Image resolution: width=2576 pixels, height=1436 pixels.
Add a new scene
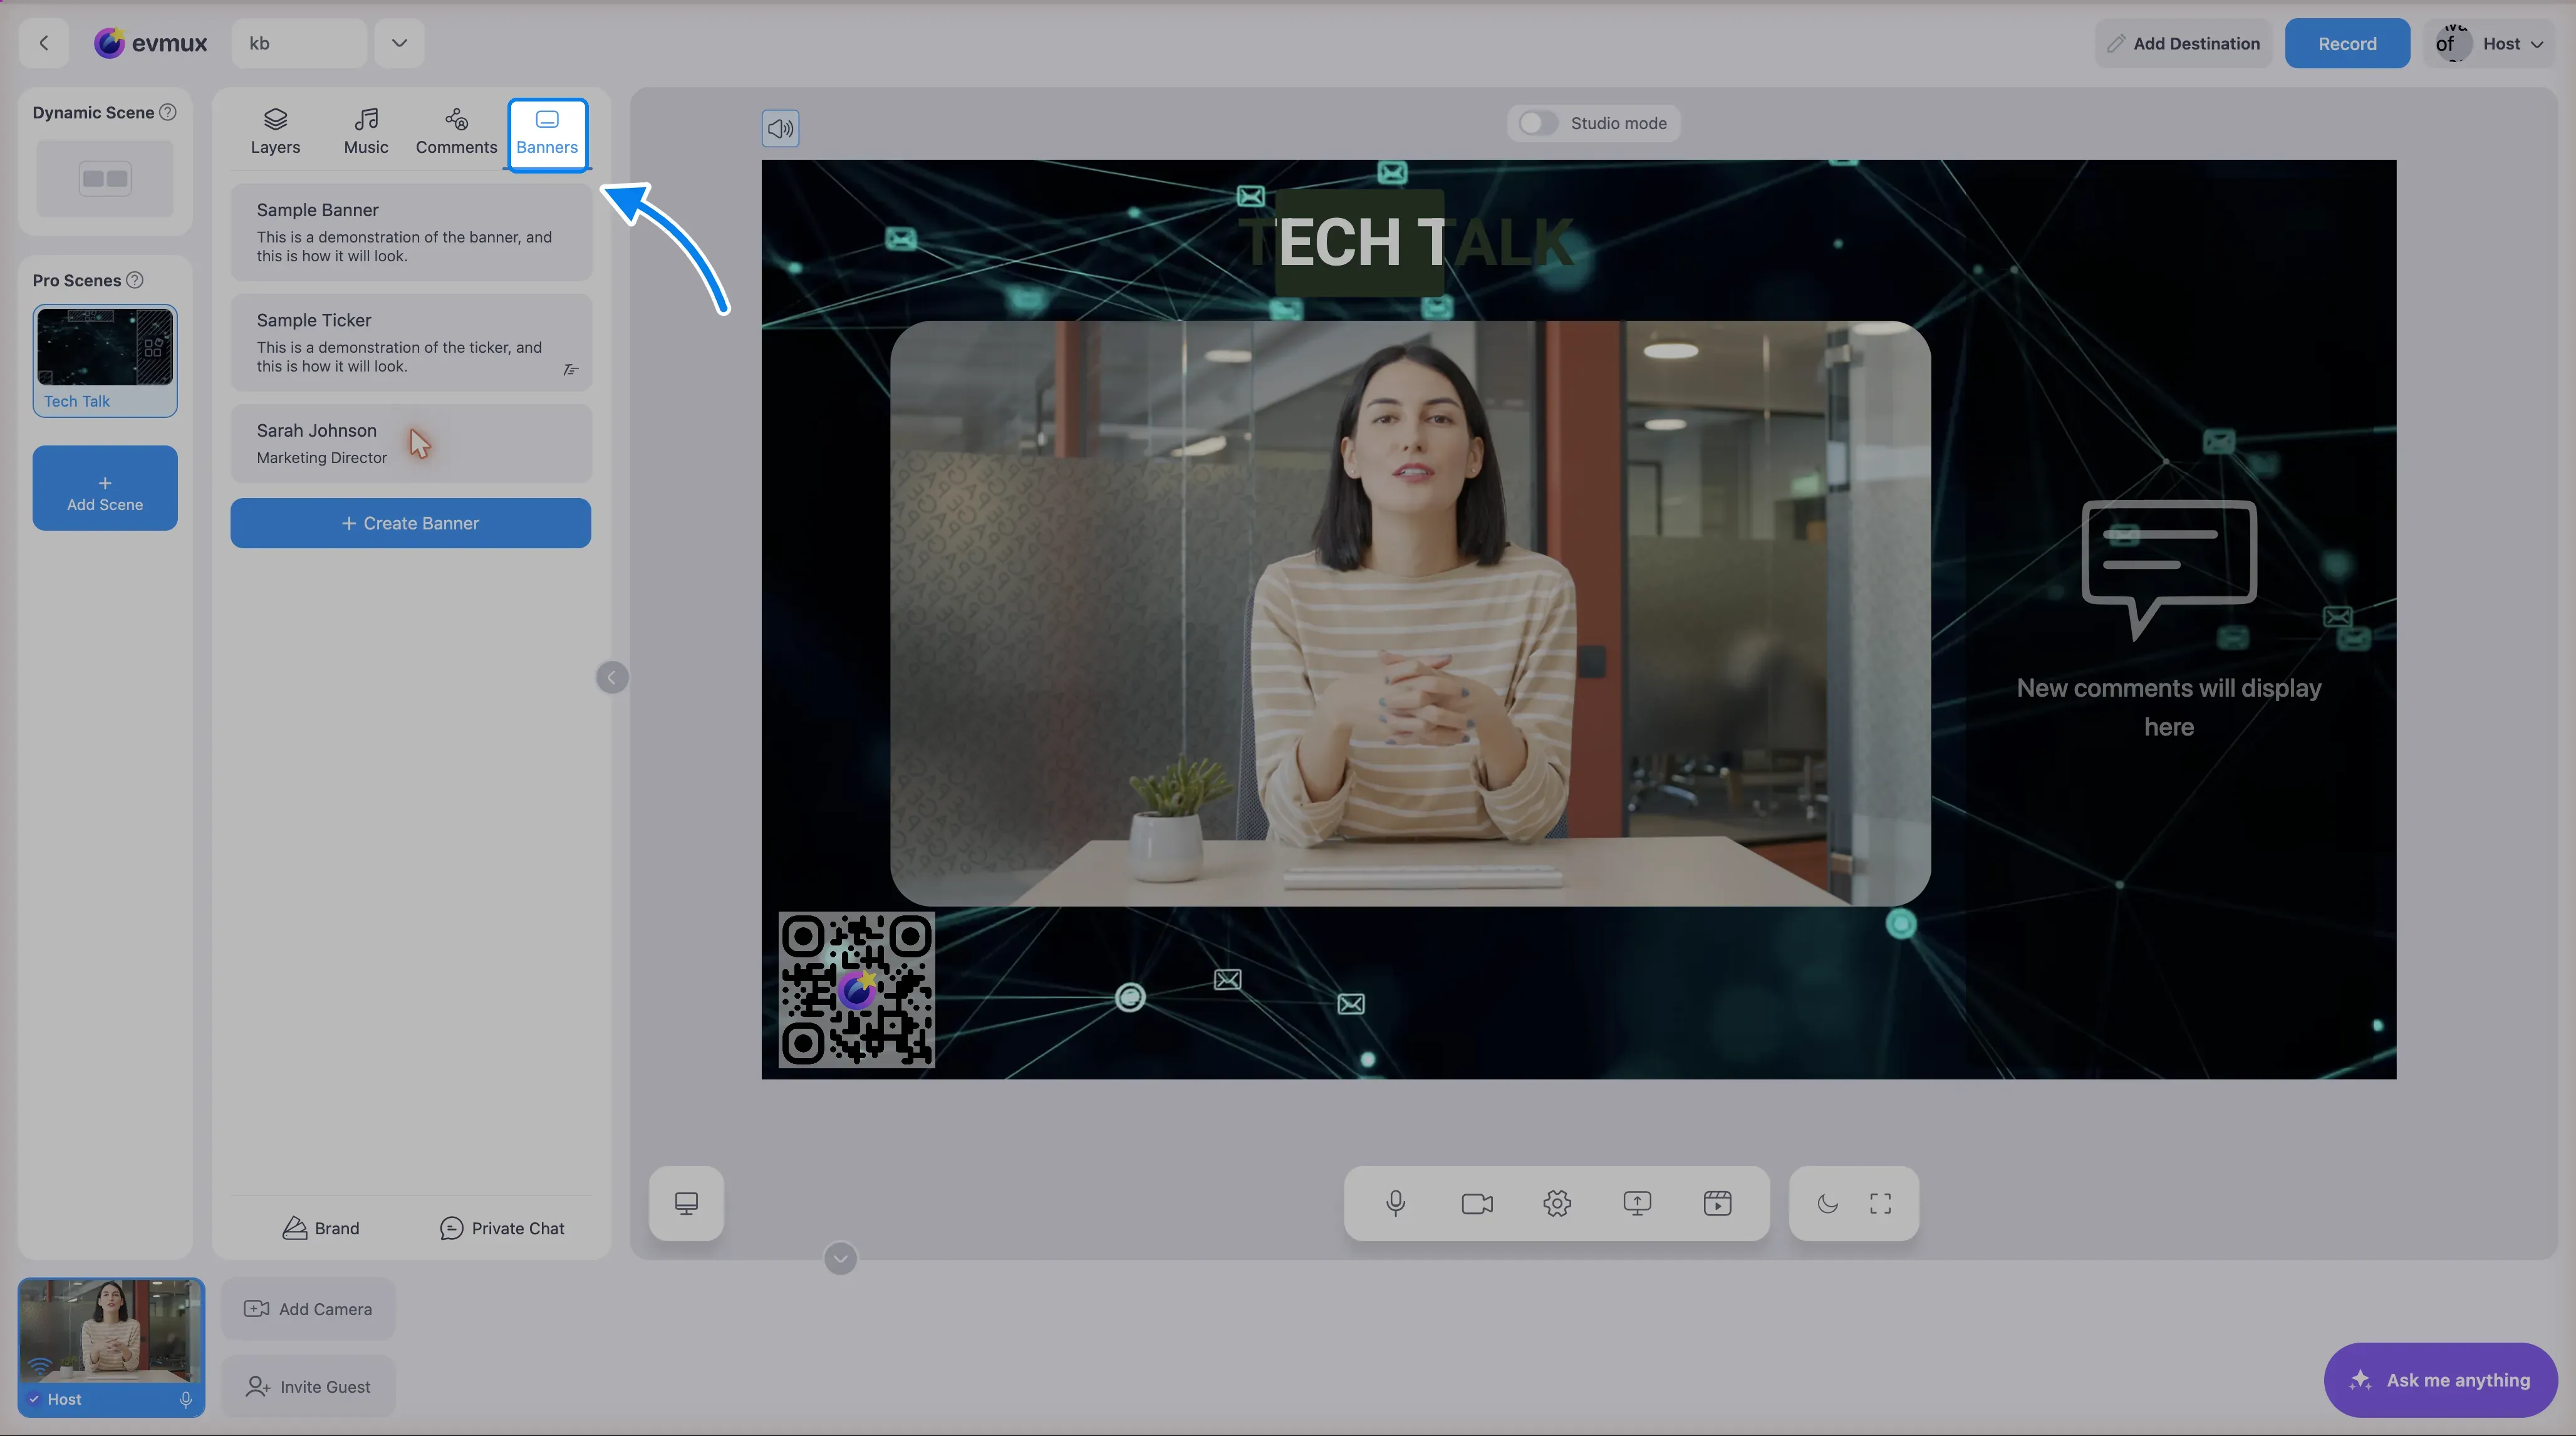point(105,488)
